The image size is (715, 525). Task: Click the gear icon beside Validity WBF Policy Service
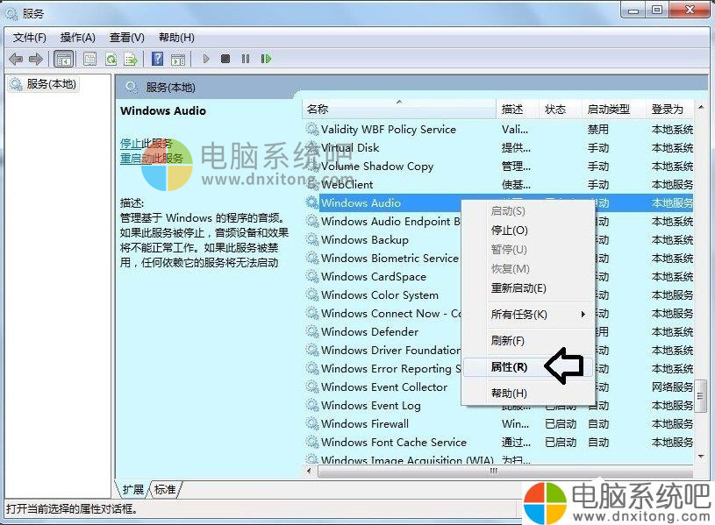click(312, 129)
